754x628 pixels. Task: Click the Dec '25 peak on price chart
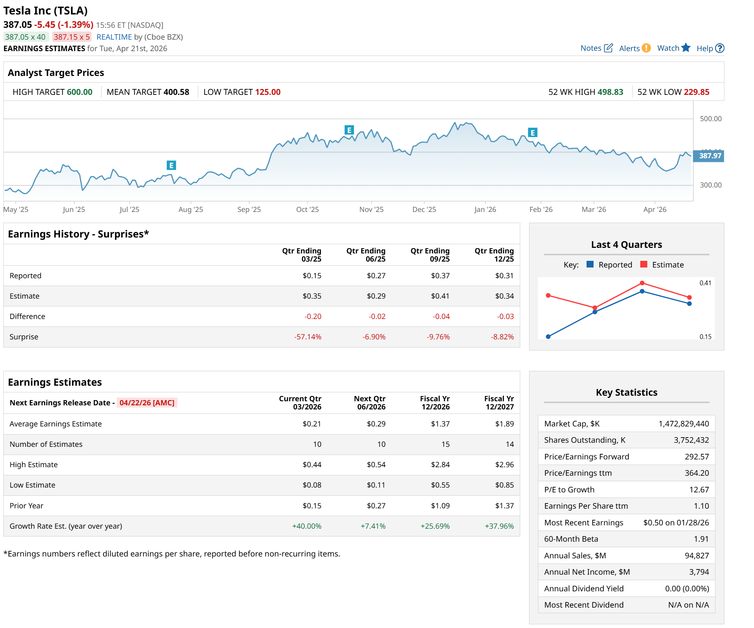[455, 123]
